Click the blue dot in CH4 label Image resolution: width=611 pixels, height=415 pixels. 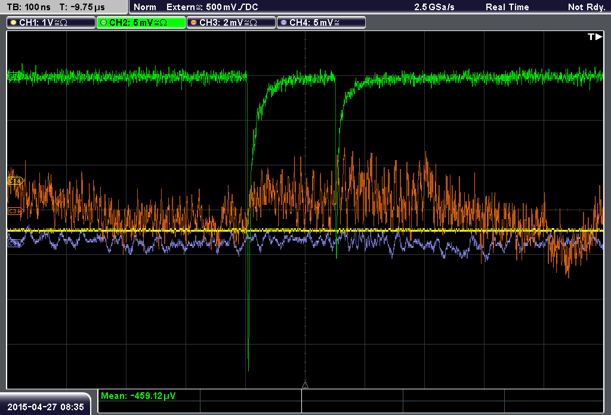pos(283,23)
